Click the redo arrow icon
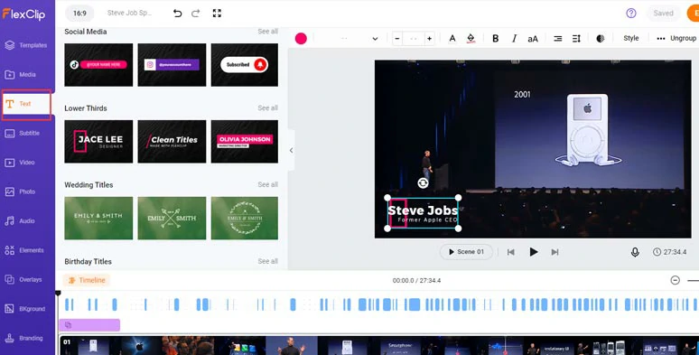 (195, 14)
